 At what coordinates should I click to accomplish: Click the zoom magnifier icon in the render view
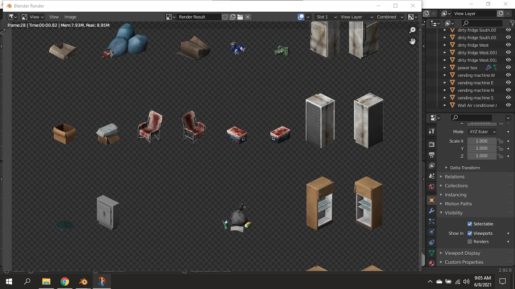pyautogui.click(x=412, y=30)
